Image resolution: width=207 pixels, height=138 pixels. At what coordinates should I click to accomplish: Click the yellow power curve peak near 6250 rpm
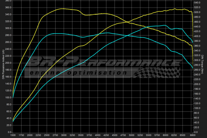174,9
